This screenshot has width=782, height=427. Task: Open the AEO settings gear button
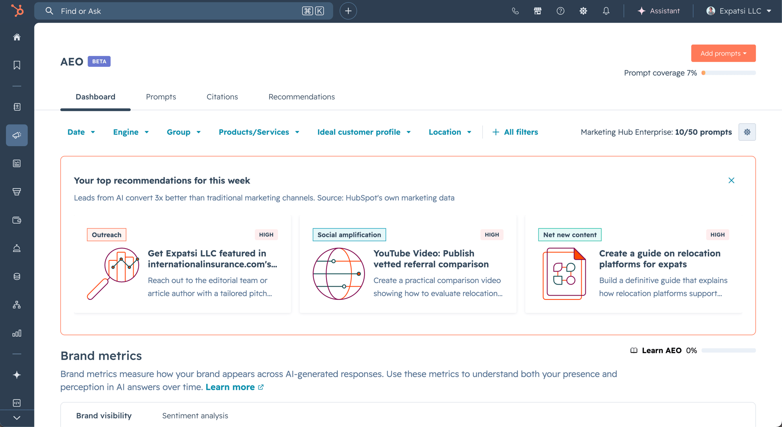747,132
